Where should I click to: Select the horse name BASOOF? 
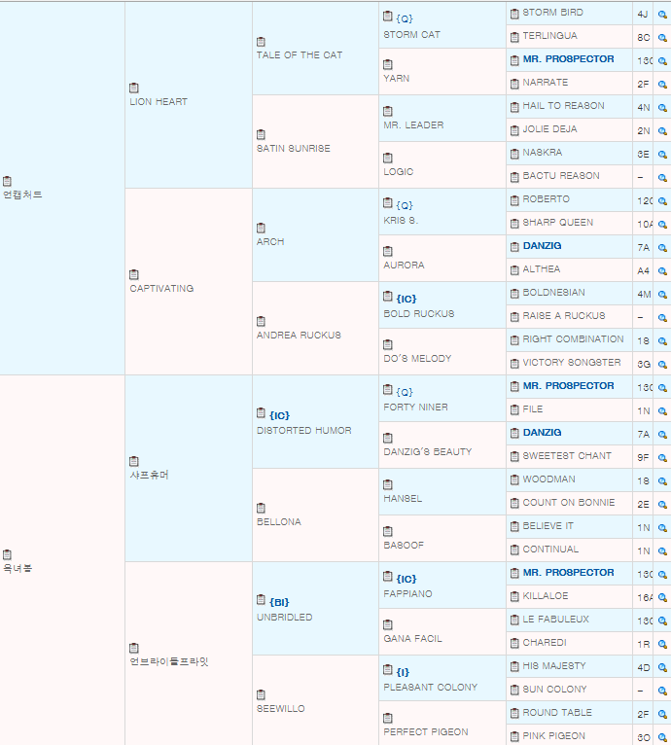(x=404, y=545)
